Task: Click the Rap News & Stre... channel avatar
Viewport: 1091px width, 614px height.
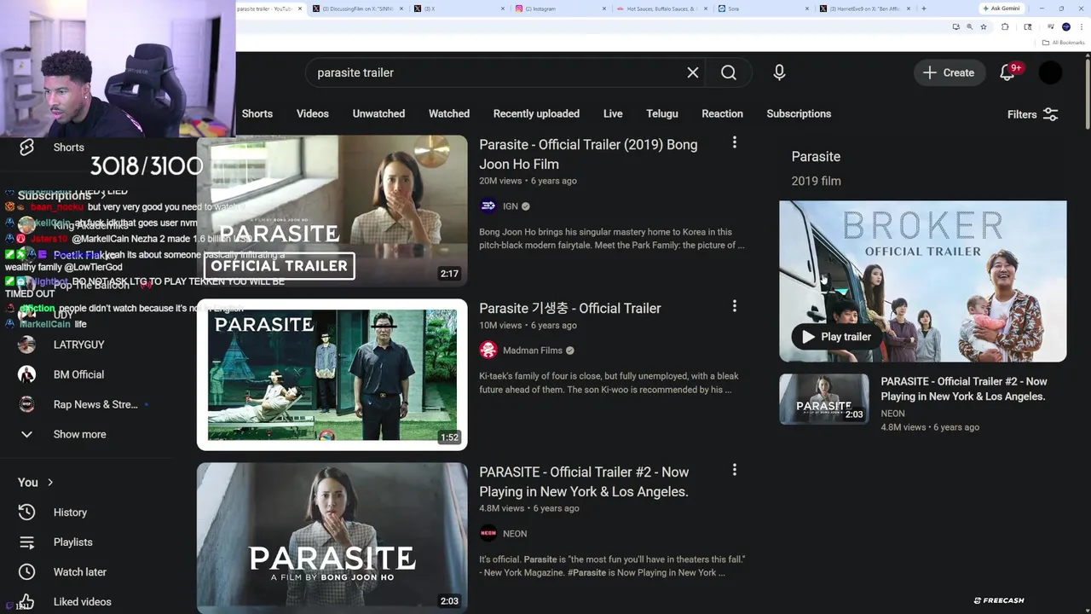Action: [x=27, y=404]
